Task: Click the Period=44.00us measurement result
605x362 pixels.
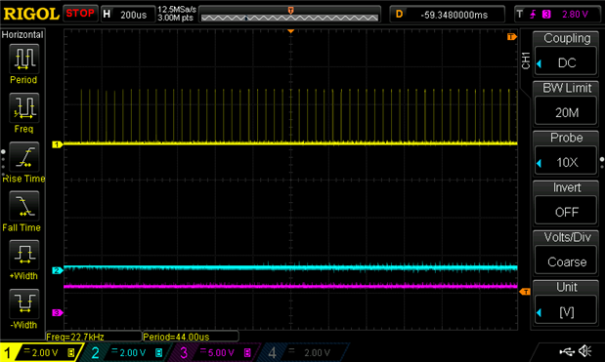Action: (x=176, y=337)
